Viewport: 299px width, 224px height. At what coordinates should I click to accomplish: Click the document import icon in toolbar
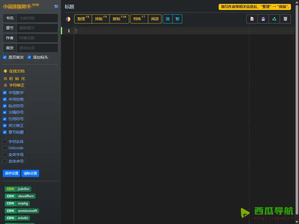click(x=252, y=19)
